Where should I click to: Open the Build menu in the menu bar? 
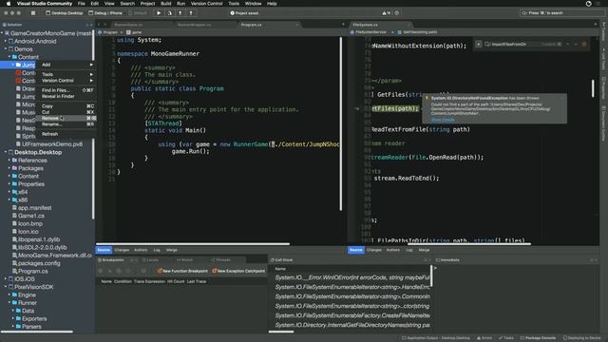pyautogui.click(x=166, y=4)
